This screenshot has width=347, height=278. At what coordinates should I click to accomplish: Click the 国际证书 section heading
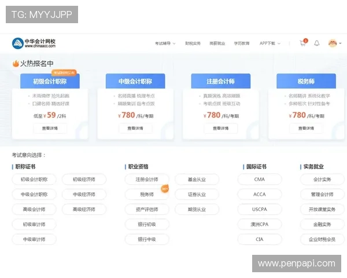point(256,167)
